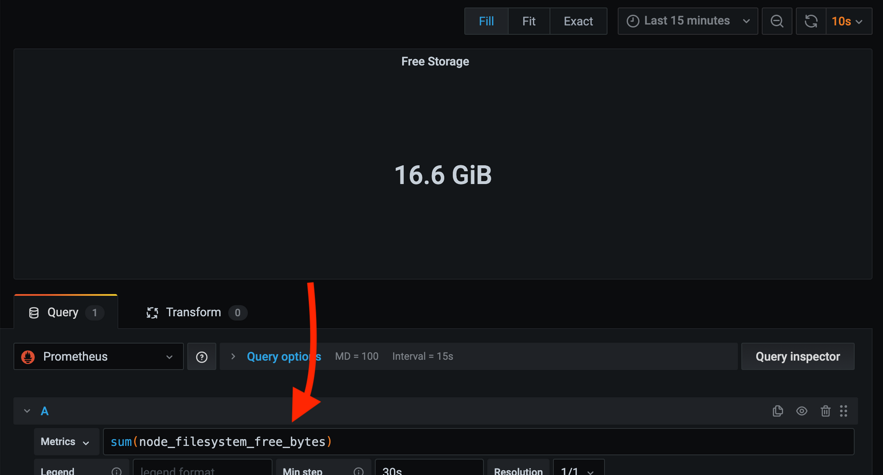Click the data source help icon
Screen dimensions: 883x475
coord(202,357)
